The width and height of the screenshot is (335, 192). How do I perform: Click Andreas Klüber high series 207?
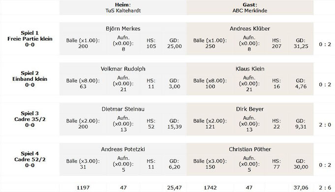pyautogui.click(x=276, y=47)
